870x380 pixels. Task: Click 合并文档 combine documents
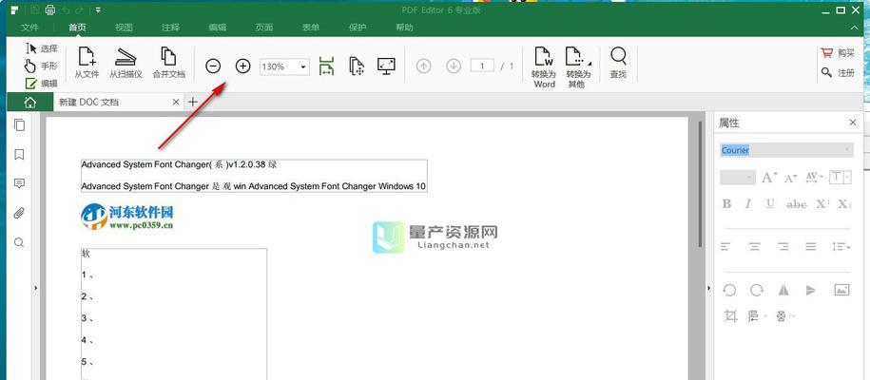[168, 63]
